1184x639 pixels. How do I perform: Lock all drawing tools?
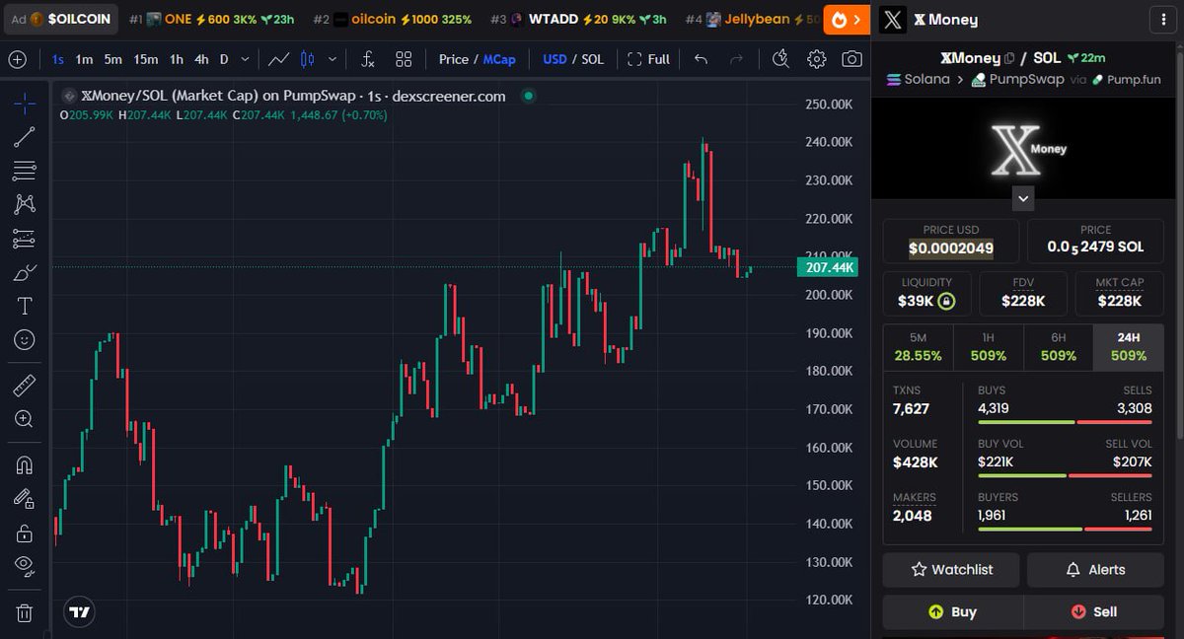(x=25, y=532)
